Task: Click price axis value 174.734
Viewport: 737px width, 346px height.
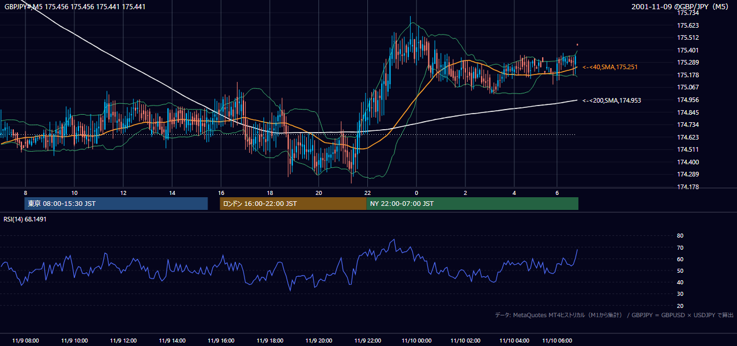Action: (x=688, y=125)
